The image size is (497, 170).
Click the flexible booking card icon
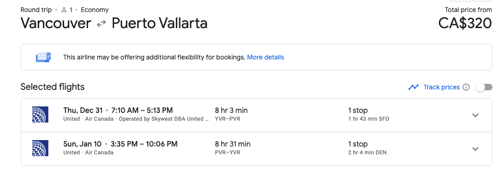pyautogui.click(x=43, y=58)
